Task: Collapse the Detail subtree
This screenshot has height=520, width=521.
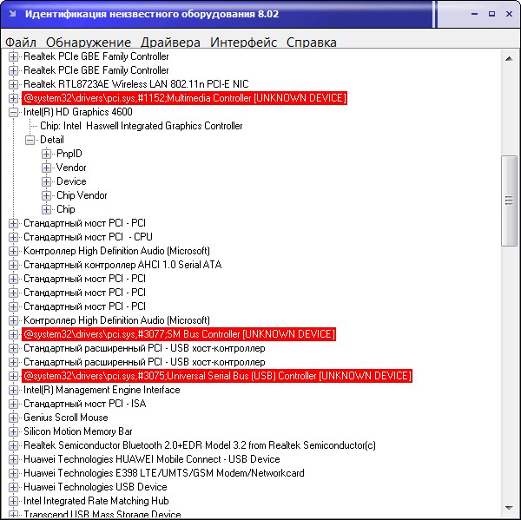Action: (30, 140)
